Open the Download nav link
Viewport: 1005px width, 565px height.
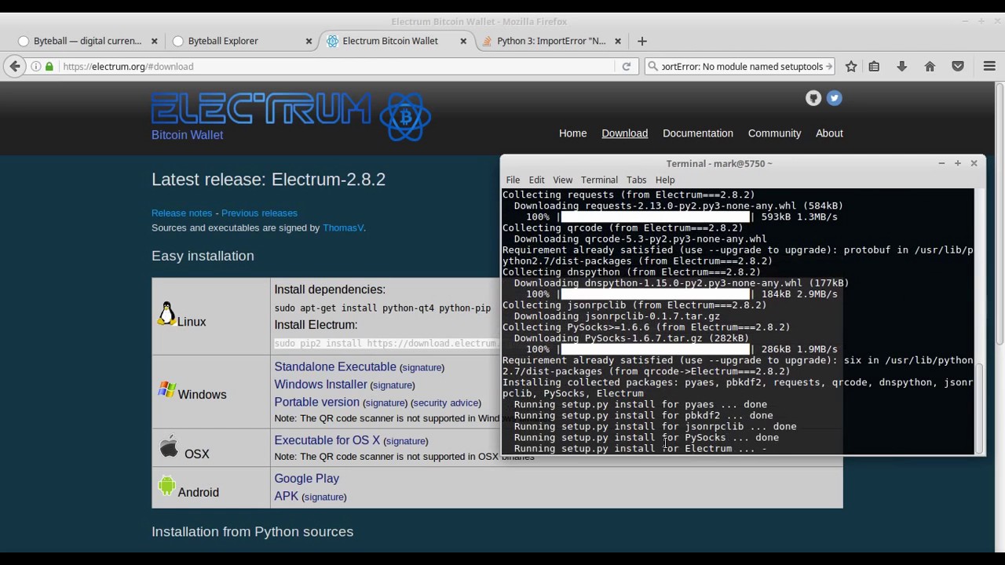624,133
